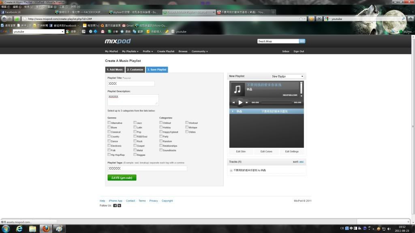
Task: Click the Edit Colors button
Action: (x=266, y=152)
